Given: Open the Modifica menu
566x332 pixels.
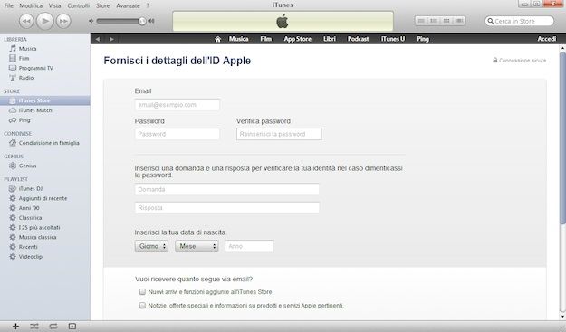Looking at the screenshot, I should click(31, 5).
